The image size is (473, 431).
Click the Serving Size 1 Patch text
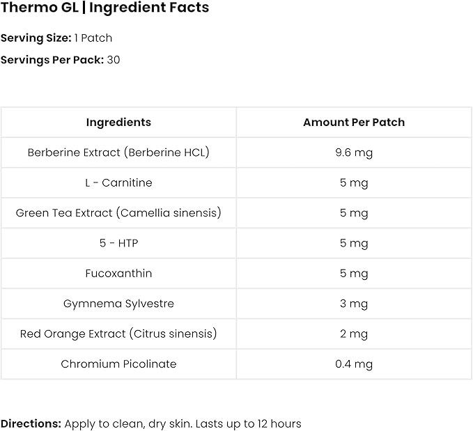[56, 38]
